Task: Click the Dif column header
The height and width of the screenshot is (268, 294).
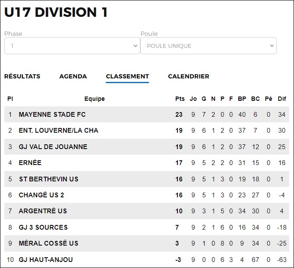Action: point(282,99)
